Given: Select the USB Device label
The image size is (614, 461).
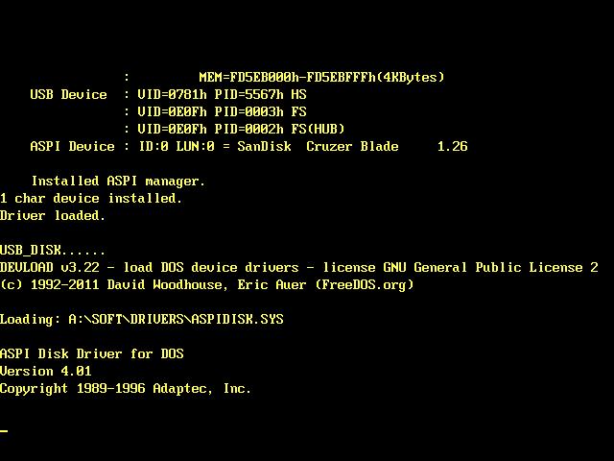Looking at the screenshot, I should point(68,94).
